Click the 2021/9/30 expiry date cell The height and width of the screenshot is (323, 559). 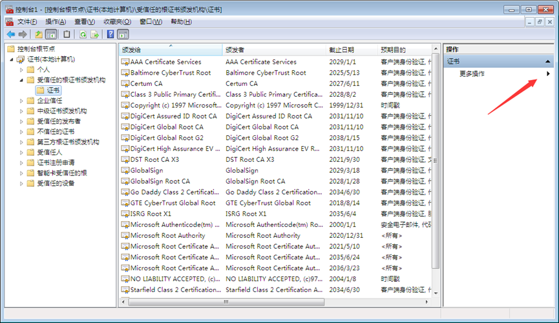[x=344, y=160]
